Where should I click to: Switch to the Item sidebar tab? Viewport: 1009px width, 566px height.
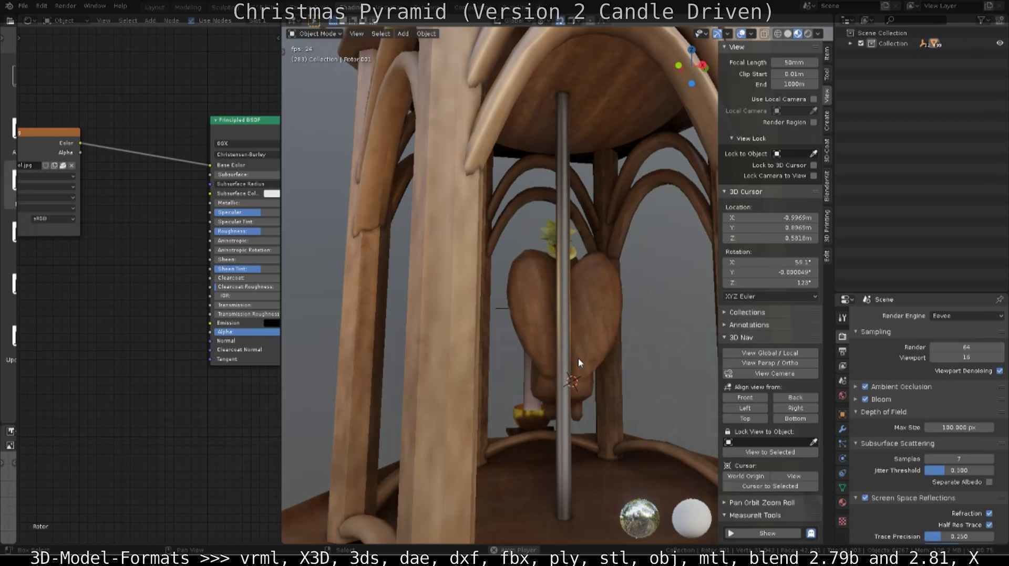point(827,53)
